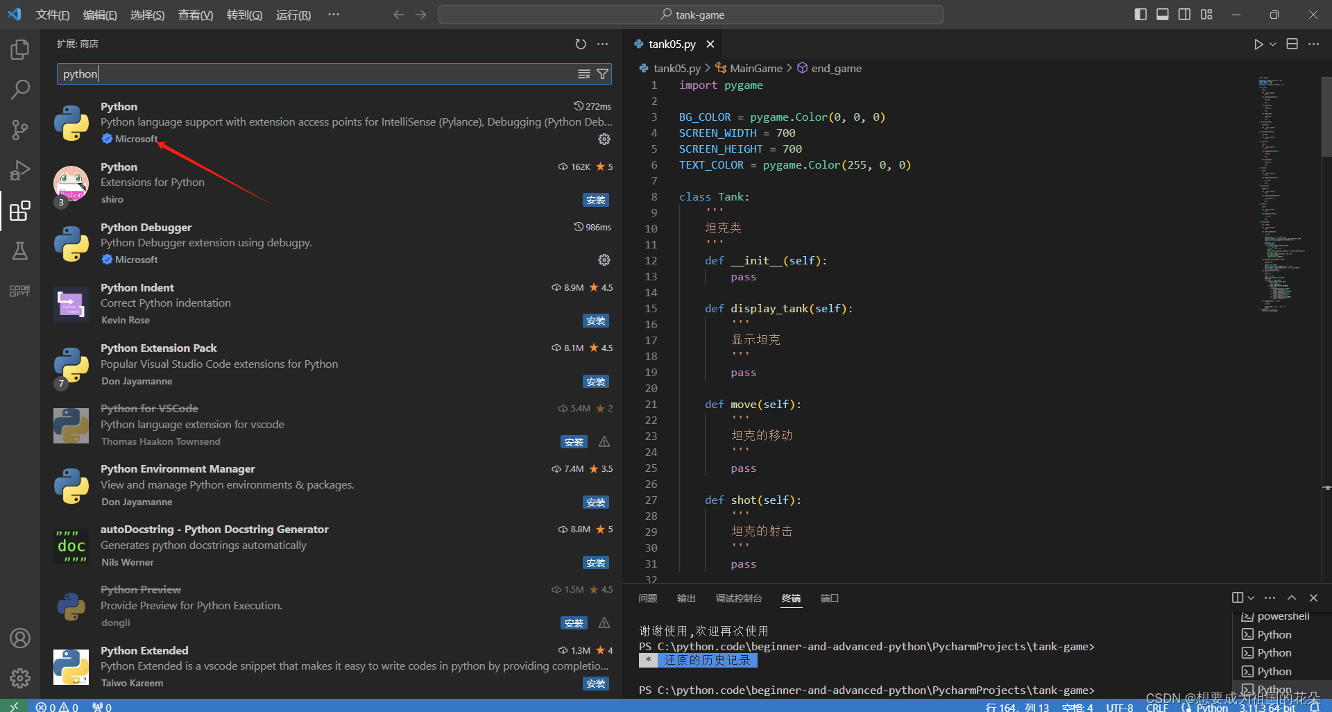The image size is (1332, 712).
Task: Open the 文件(F) menu
Action: [x=53, y=15]
